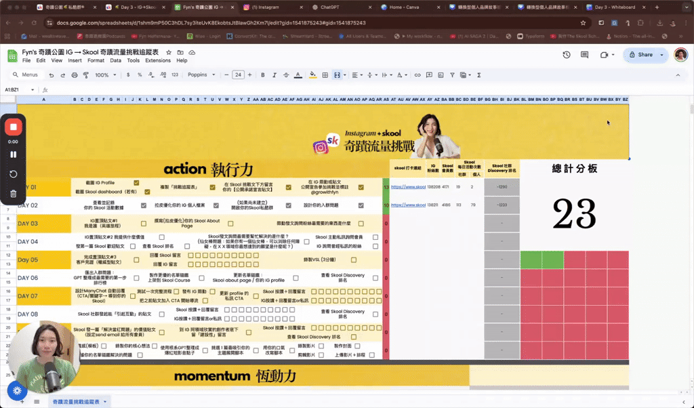
Task: Uncheck '拉皮優化你的 IG 個人檔案' checkbox
Action: click(x=216, y=205)
